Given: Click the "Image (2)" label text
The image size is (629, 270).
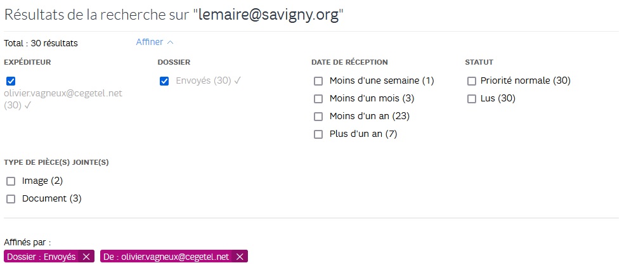Looking at the screenshot, I should [x=42, y=181].
